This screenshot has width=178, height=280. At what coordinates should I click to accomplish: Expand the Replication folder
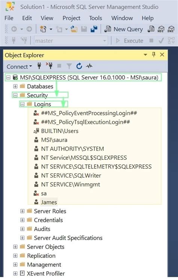15,256
